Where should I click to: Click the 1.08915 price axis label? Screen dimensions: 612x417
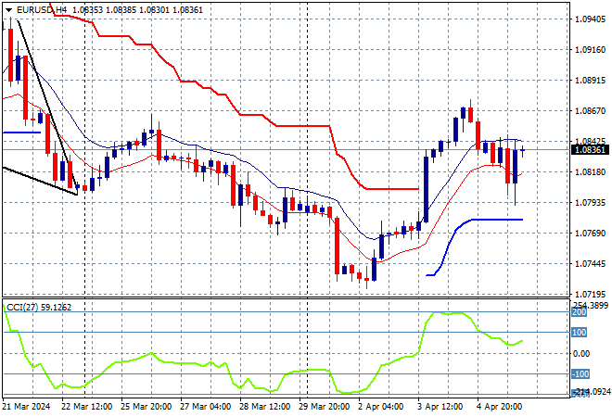[x=591, y=81]
